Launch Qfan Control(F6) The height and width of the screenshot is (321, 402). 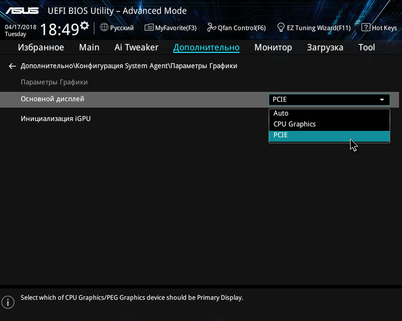point(242,28)
